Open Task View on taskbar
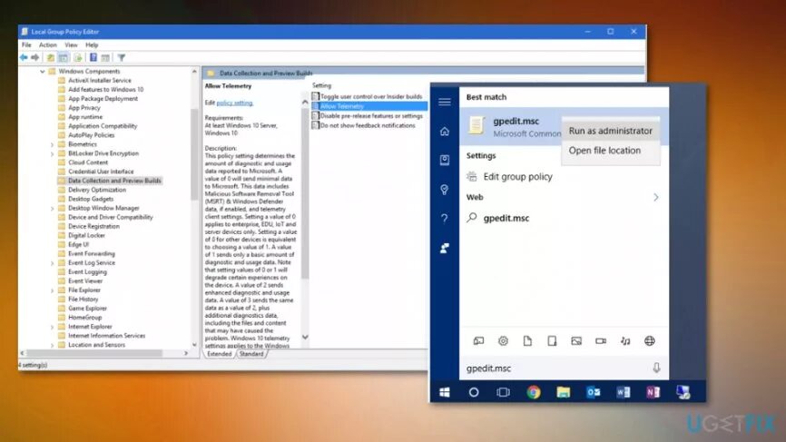The image size is (786, 442). point(504,392)
